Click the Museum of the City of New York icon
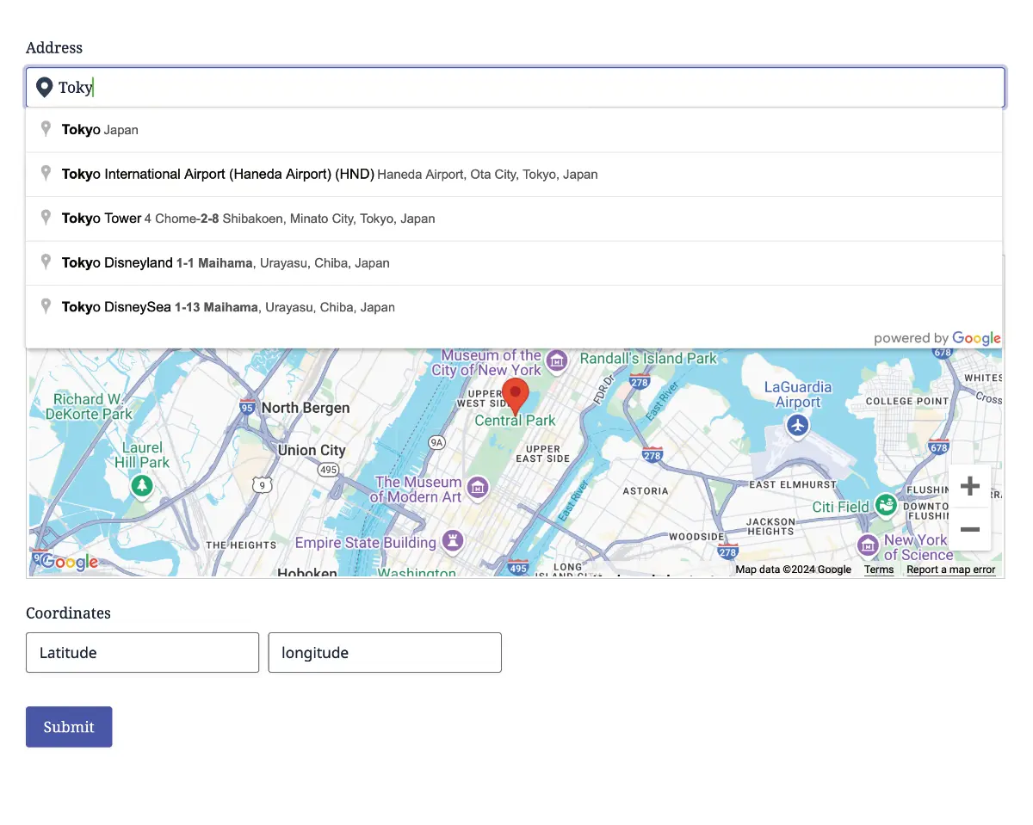The width and height of the screenshot is (1033, 825). click(557, 361)
